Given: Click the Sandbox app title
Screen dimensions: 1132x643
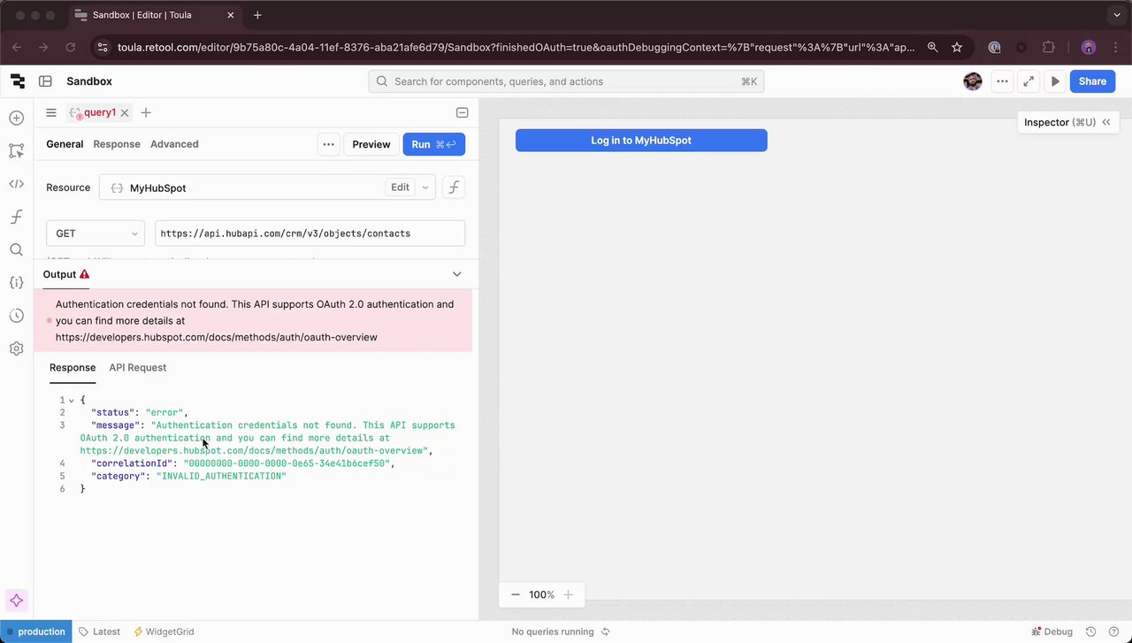Looking at the screenshot, I should pos(89,81).
